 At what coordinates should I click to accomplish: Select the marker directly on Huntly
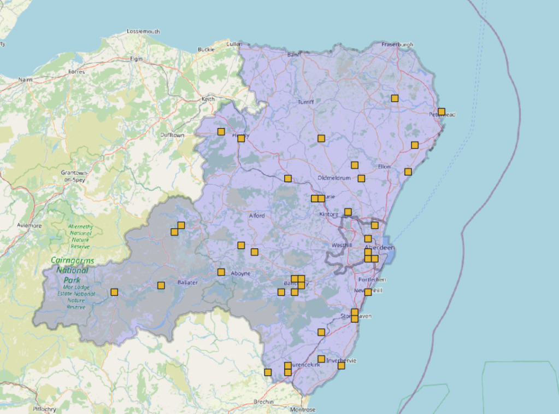(241, 138)
